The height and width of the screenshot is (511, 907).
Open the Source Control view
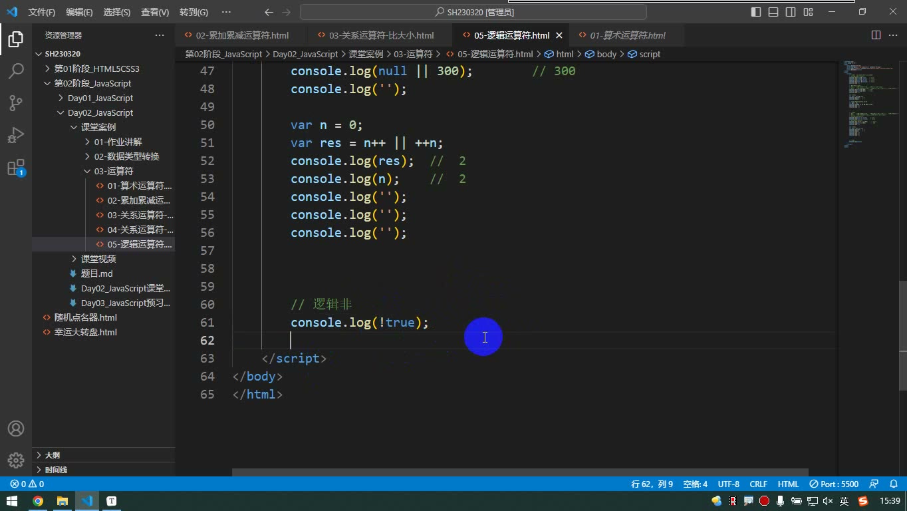click(16, 103)
